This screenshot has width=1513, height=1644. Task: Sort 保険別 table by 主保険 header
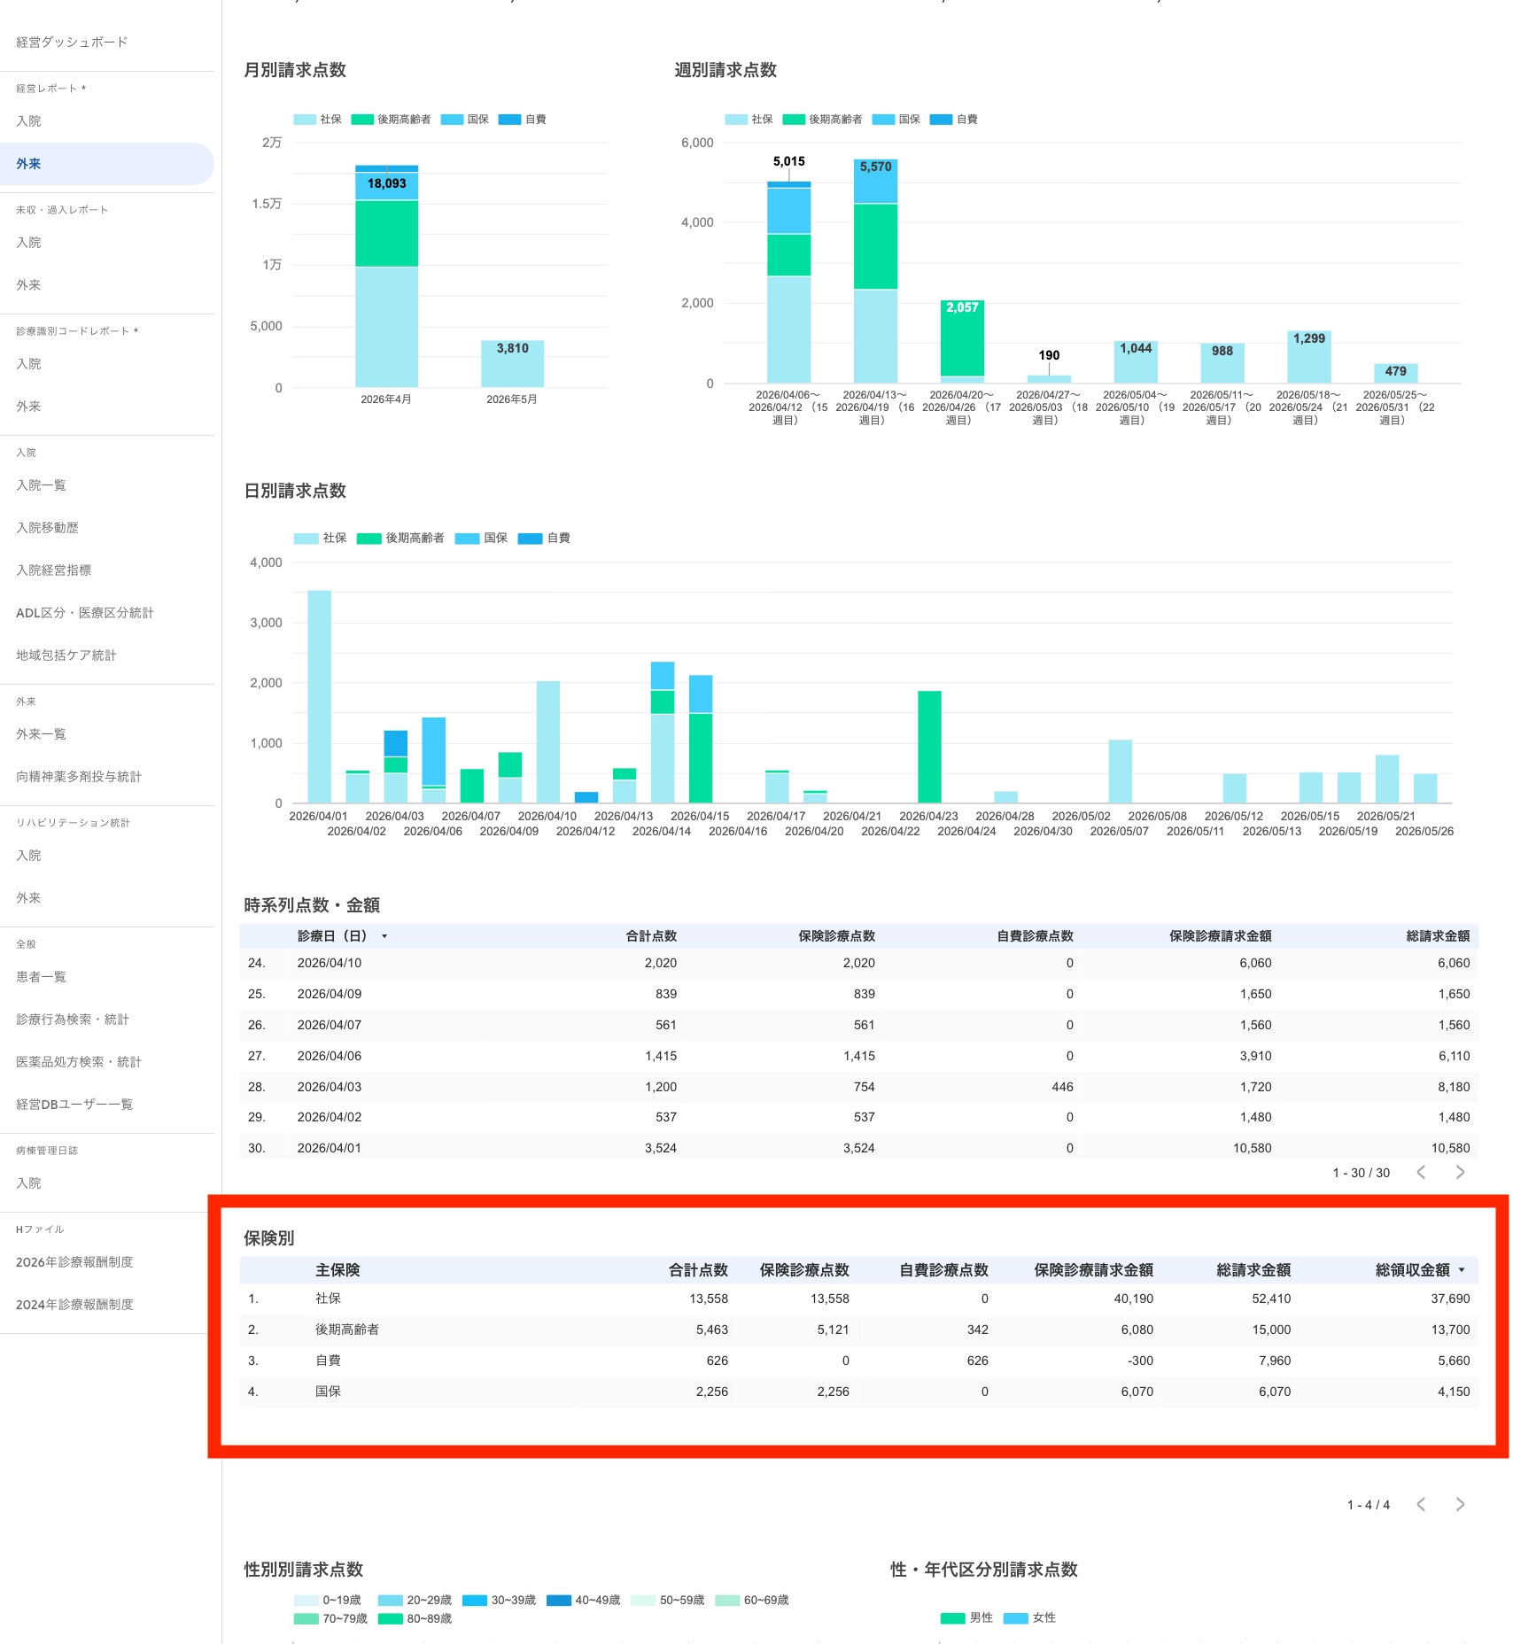pos(338,1270)
